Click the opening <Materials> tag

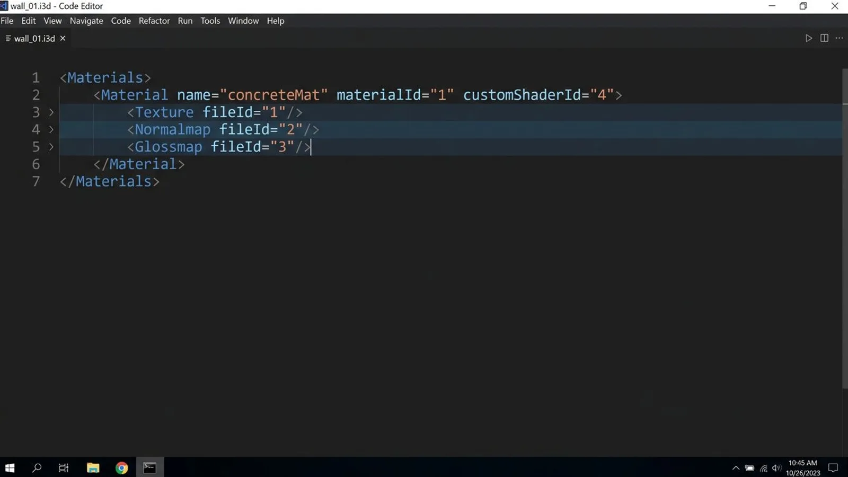click(105, 78)
